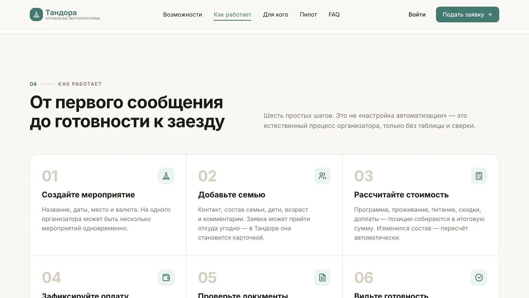
Task: Open the FAQ nav link
Action: pyautogui.click(x=334, y=14)
